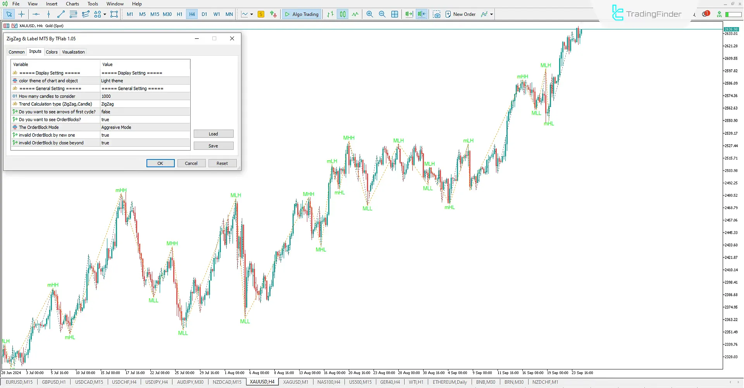Take a chart screenshot
This screenshot has width=744, height=388.
437,14
